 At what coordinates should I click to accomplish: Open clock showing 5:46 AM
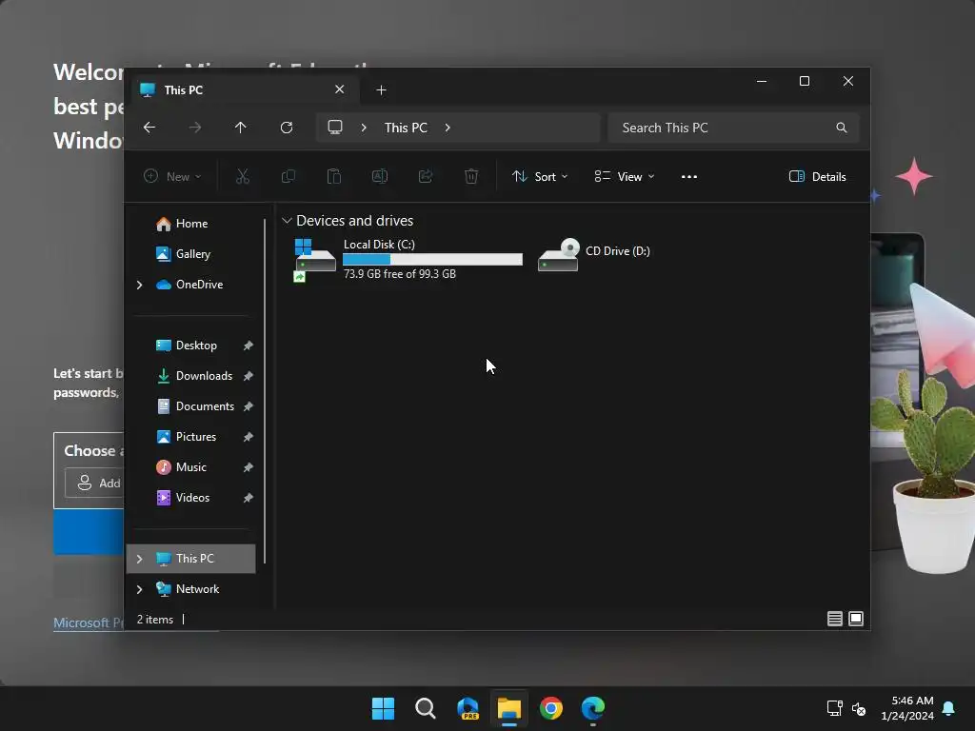pyautogui.click(x=907, y=708)
